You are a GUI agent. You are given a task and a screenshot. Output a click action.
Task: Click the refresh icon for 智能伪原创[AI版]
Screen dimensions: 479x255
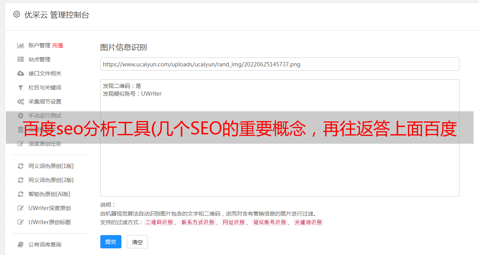coord(21,194)
